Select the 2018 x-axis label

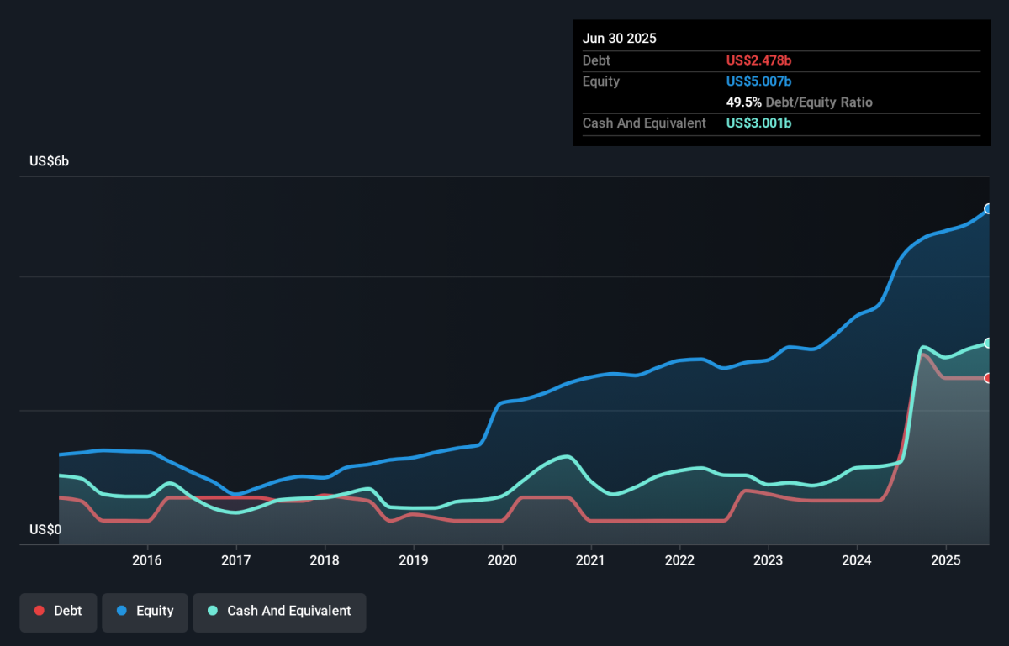pos(325,560)
